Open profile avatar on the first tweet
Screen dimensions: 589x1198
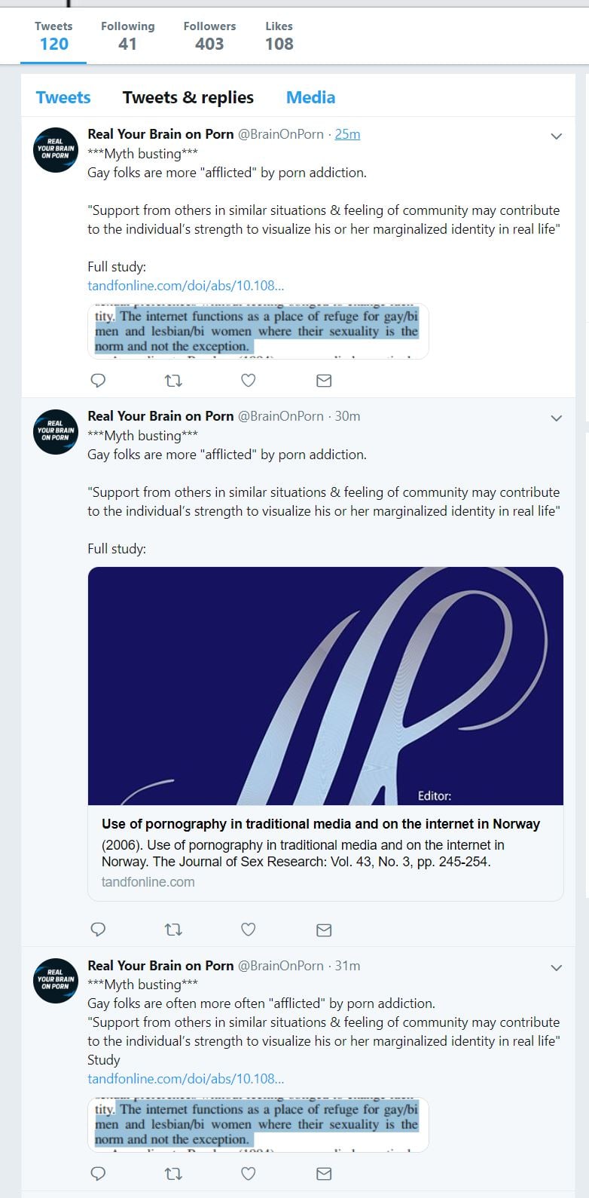[x=56, y=150]
